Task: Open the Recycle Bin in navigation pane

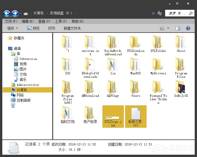Action: point(13,105)
